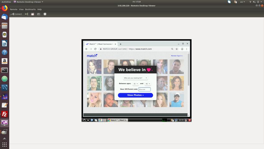The width and height of the screenshot is (264, 149).
Task: Click the remote taskbar start menu icon
Action: (84, 120)
